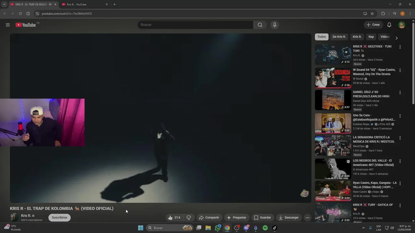
Task: Click the Chrome address bar URL
Action: [x=67, y=14]
